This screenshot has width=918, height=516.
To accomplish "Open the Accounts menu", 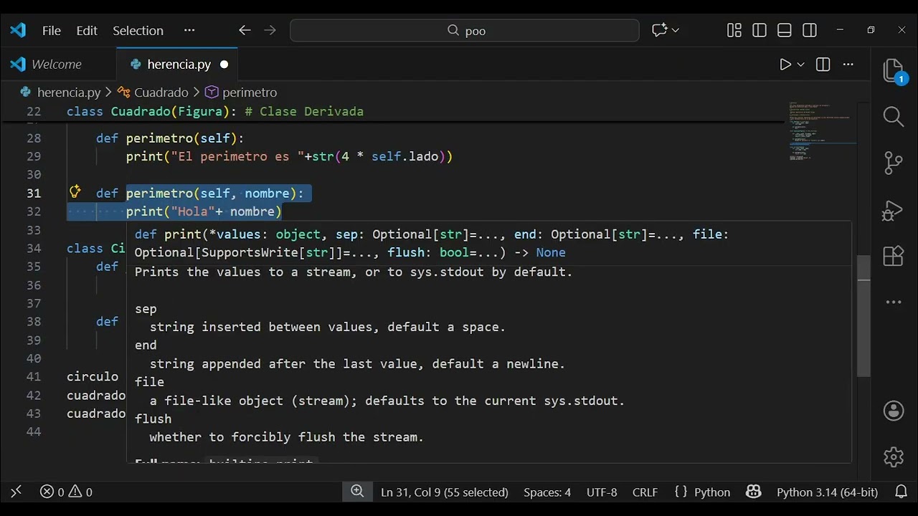I will 894,411.
